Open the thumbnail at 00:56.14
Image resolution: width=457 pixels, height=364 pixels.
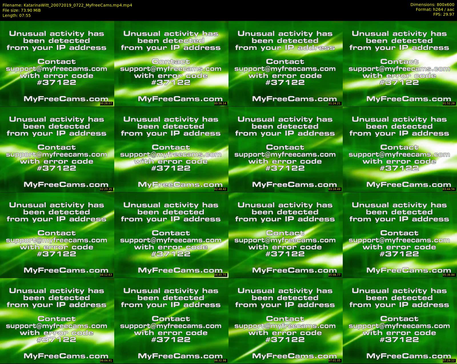[x=171, y=63]
